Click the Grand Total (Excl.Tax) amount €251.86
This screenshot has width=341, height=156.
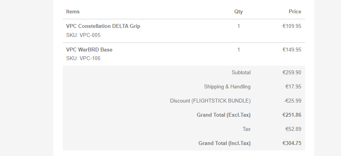click(x=292, y=115)
